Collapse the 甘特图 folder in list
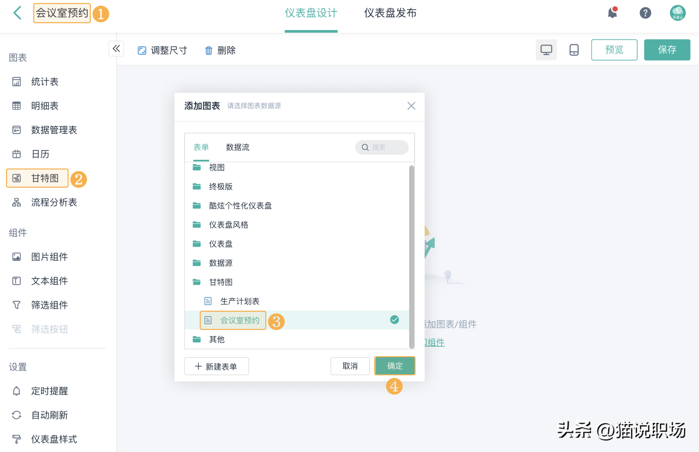Viewport: 699px width, 452px height. tap(220, 282)
